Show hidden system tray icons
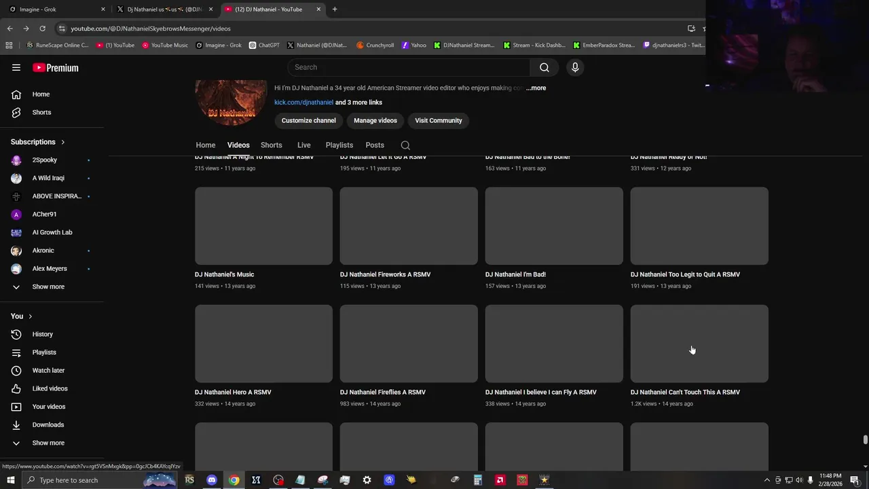 click(767, 480)
